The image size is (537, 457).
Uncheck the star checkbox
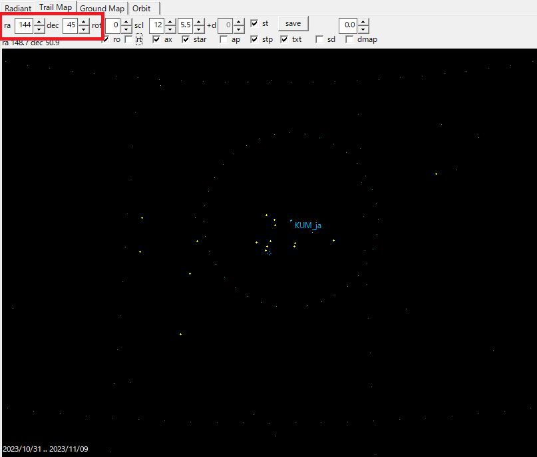tap(186, 39)
